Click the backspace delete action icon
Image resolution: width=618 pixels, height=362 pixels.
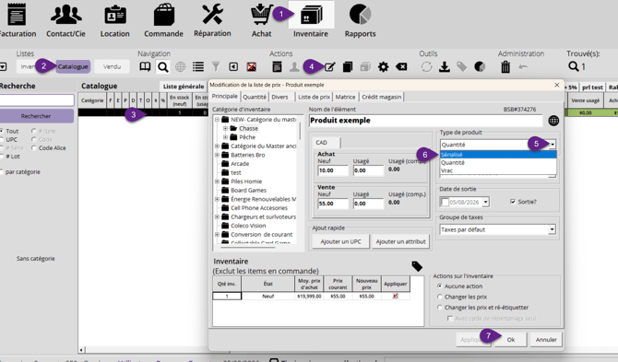[x=401, y=67]
